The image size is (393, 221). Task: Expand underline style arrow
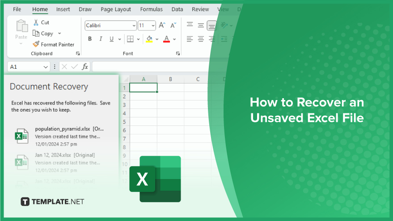(119, 39)
